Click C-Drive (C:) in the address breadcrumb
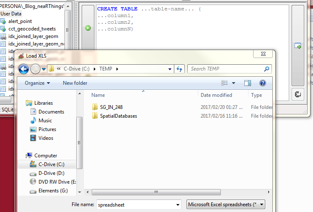This screenshot has height=212, width=313. (77, 69)
